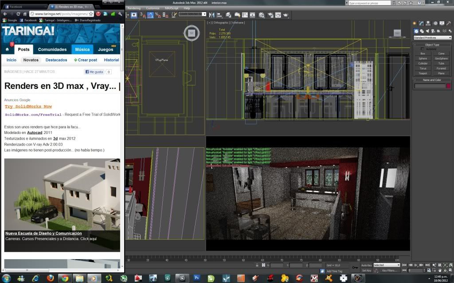Create a Sphere primitive

coord(423,59)
